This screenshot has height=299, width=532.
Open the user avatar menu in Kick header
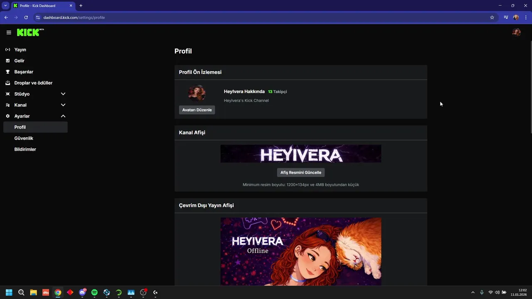(x=517, y=32)
